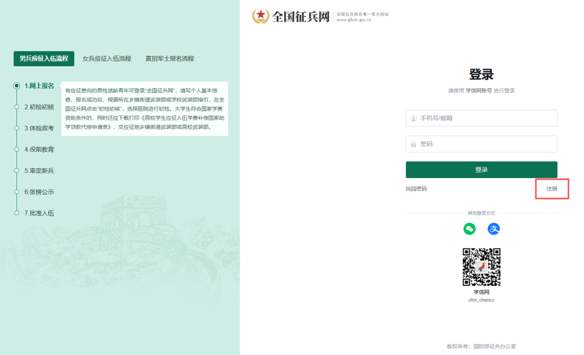
Task: Click the 学信网 icon inside the QR code
Action: [x=481, y=266]
